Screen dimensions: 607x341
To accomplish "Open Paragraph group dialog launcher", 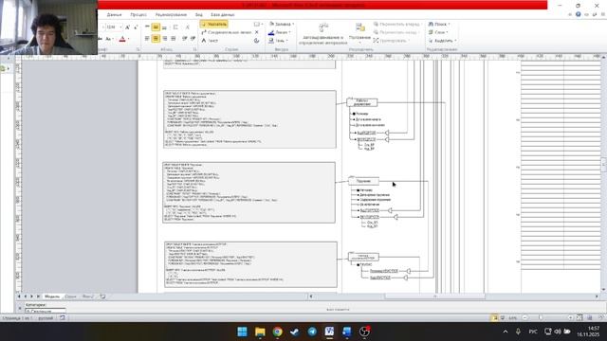I will click(x=194, y=49).
